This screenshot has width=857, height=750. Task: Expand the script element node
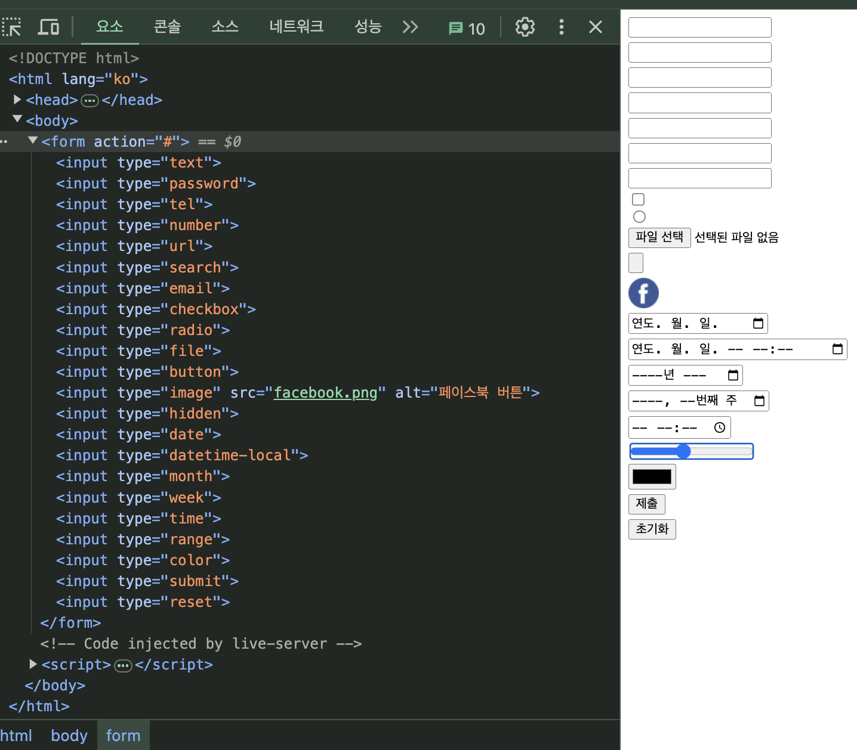click(33, 664)
